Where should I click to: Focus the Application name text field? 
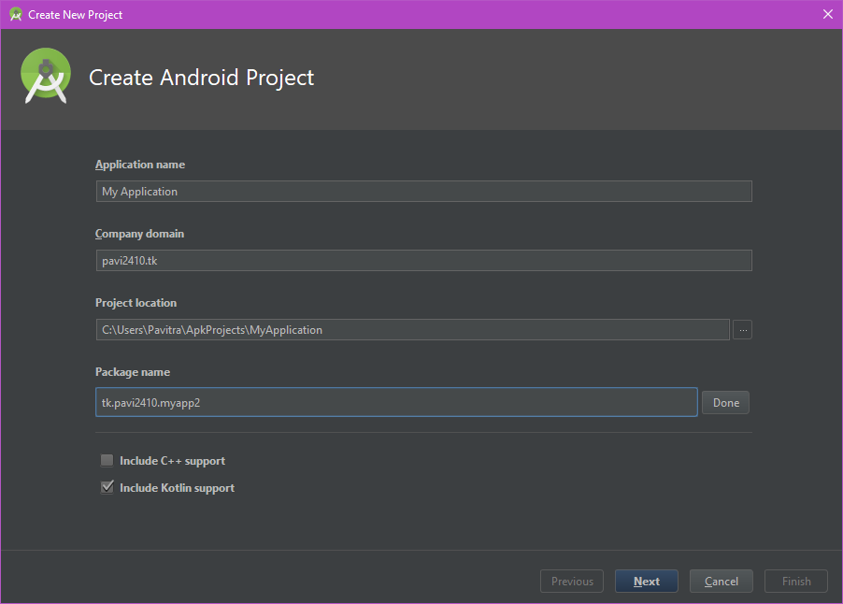pos(423,191)
